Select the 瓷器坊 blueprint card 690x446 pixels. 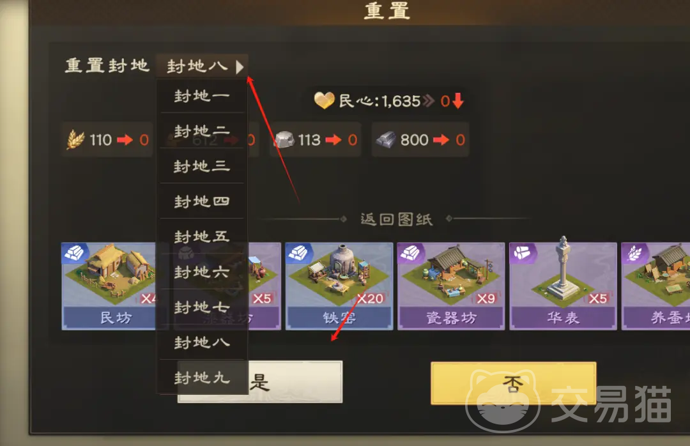pyautogui.click(x=451, y=286)
